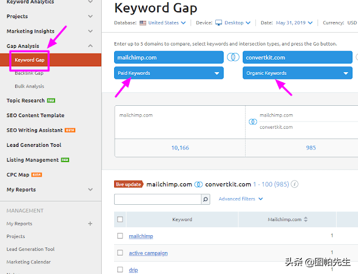Expand Keyword Analytics section
358x274 pixels.
pyautogui.click(x=90, y=2)
